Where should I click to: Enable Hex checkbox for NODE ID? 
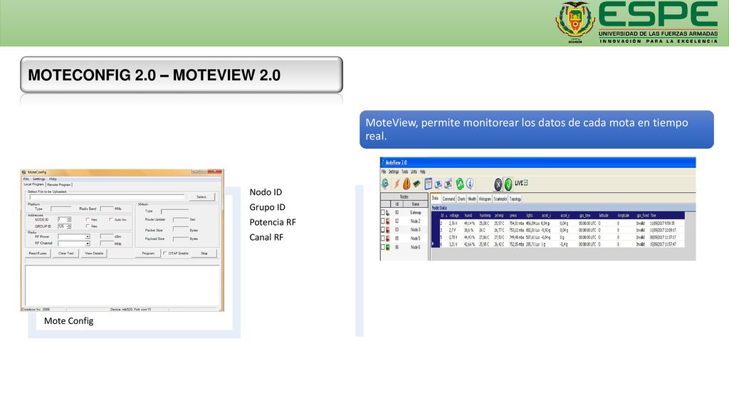[x=88, y=219]
